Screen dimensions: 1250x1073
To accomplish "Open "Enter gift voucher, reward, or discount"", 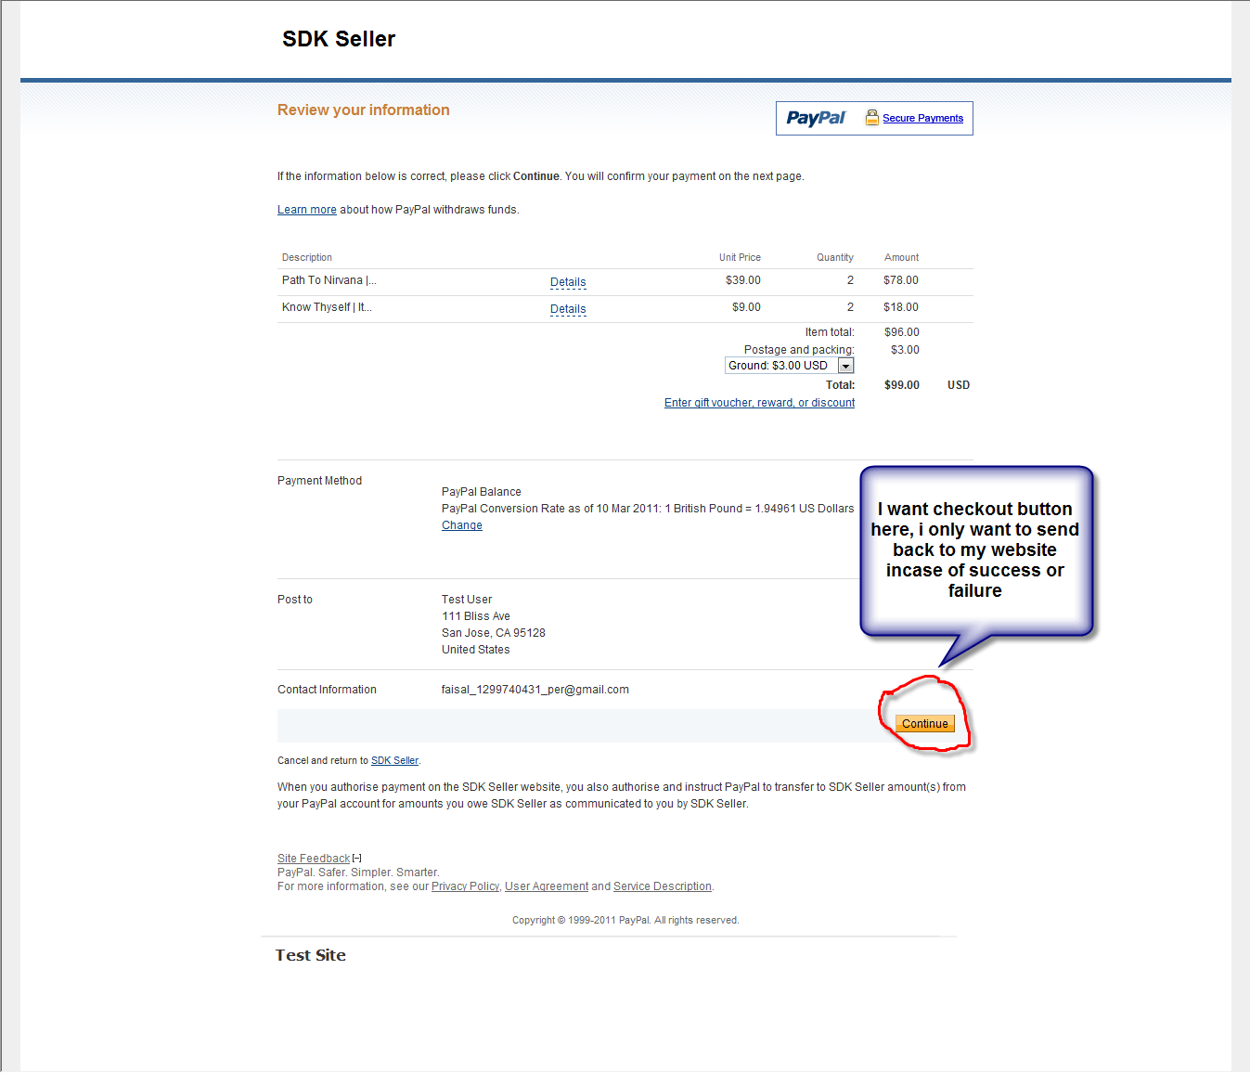I will click(x=759, y=402).
